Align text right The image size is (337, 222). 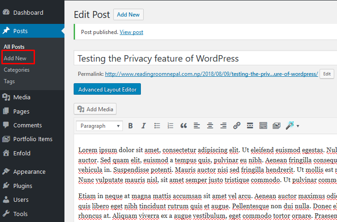point(223,125)
